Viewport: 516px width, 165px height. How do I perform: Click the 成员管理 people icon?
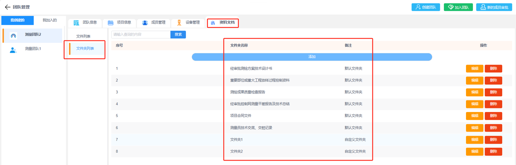point(145,23)
